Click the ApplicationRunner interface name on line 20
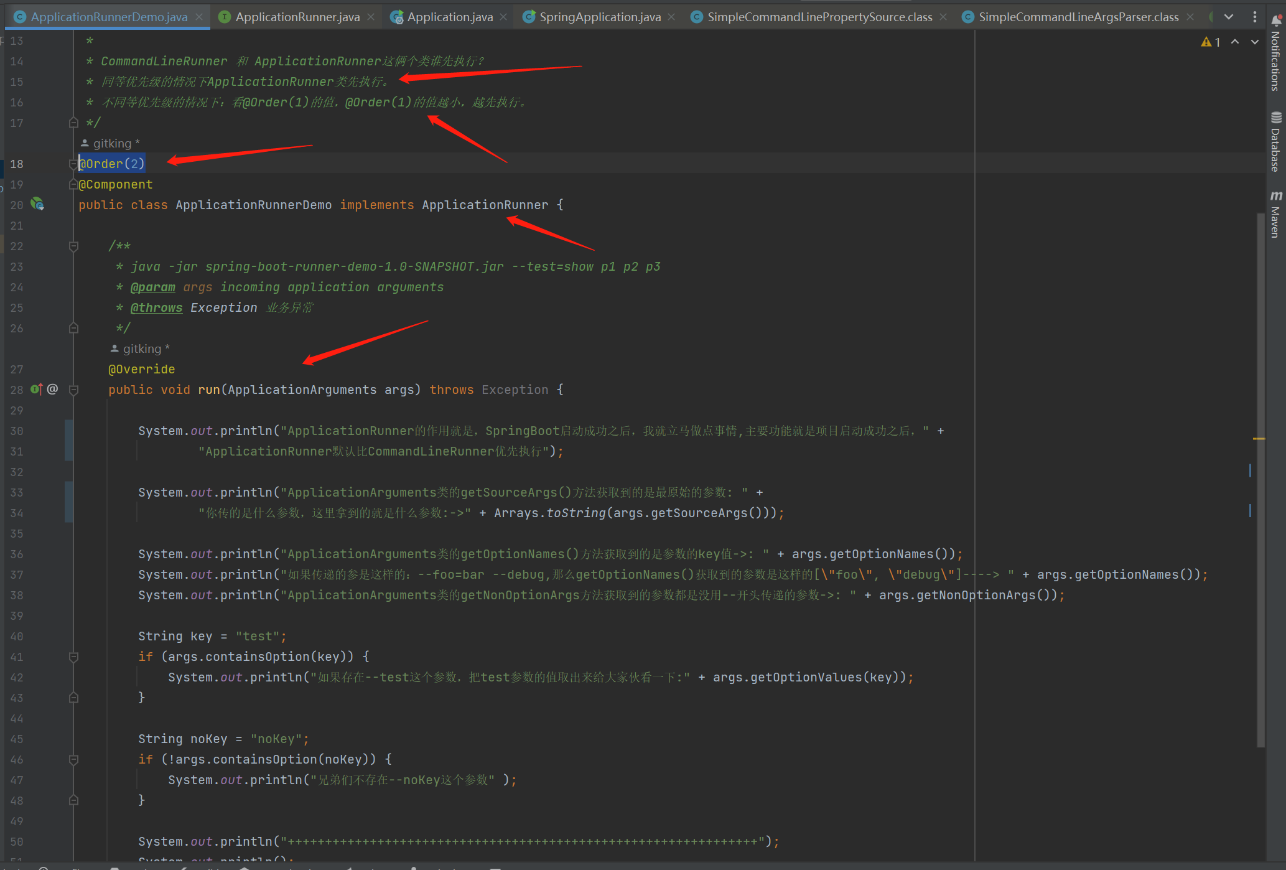 click(485, 205)
